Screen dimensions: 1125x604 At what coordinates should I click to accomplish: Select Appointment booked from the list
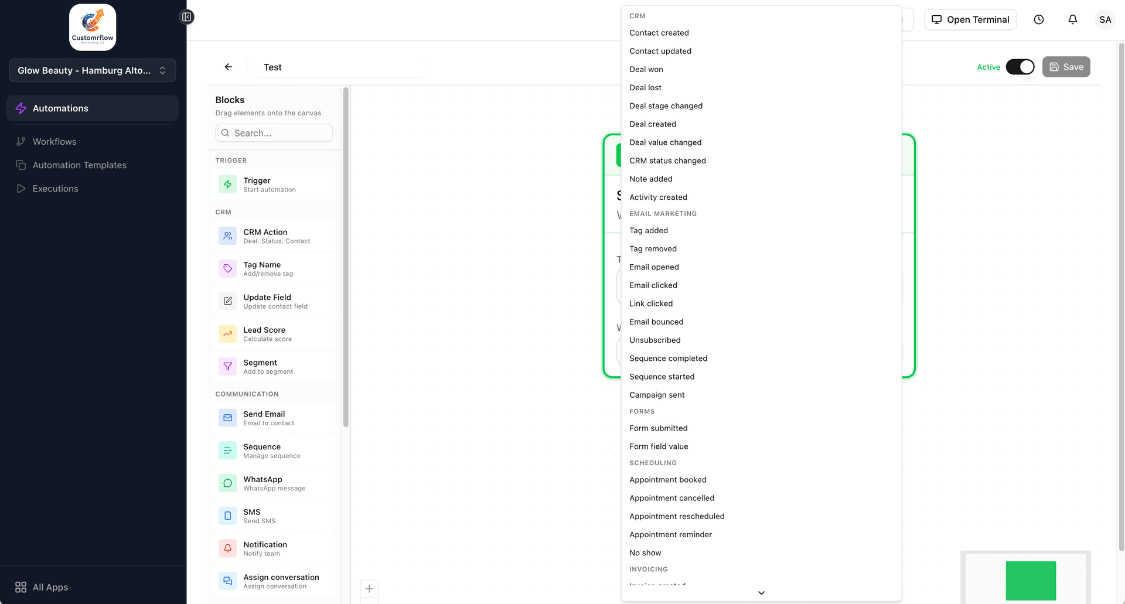[667, 480]
